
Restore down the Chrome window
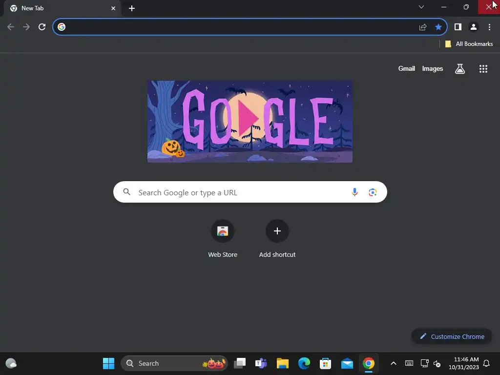(x=466, y=7)
